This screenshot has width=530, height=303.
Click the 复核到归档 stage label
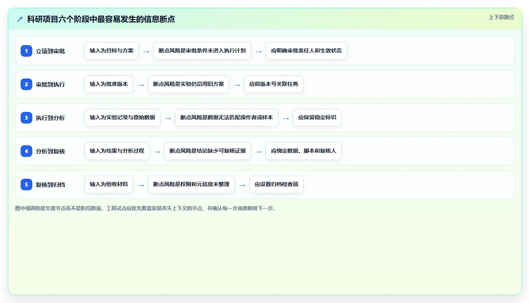pos(51,185)
